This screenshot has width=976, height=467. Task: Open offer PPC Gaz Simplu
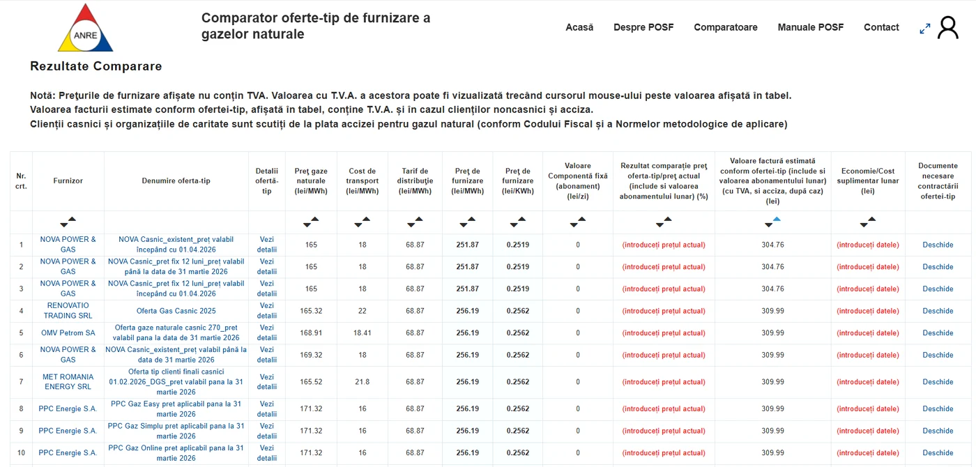pos(176,431)
